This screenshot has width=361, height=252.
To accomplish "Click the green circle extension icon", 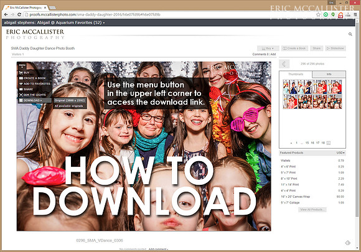I will tap(326, 15).
